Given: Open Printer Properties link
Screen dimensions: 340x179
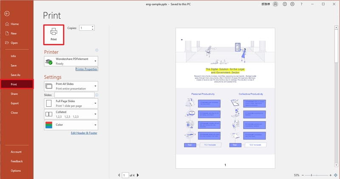Looking at the screenshot, I should tap(87, 69).
